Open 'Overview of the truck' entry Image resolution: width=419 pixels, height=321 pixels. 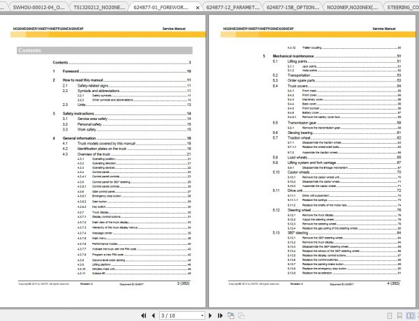(x=127, y=154)
